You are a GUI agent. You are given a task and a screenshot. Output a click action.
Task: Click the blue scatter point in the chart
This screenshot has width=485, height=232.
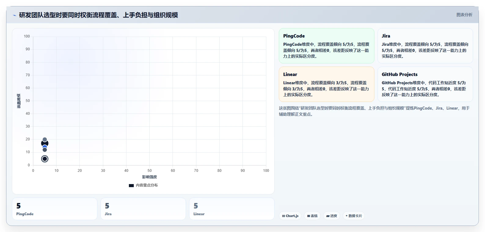tap(45, 147)
